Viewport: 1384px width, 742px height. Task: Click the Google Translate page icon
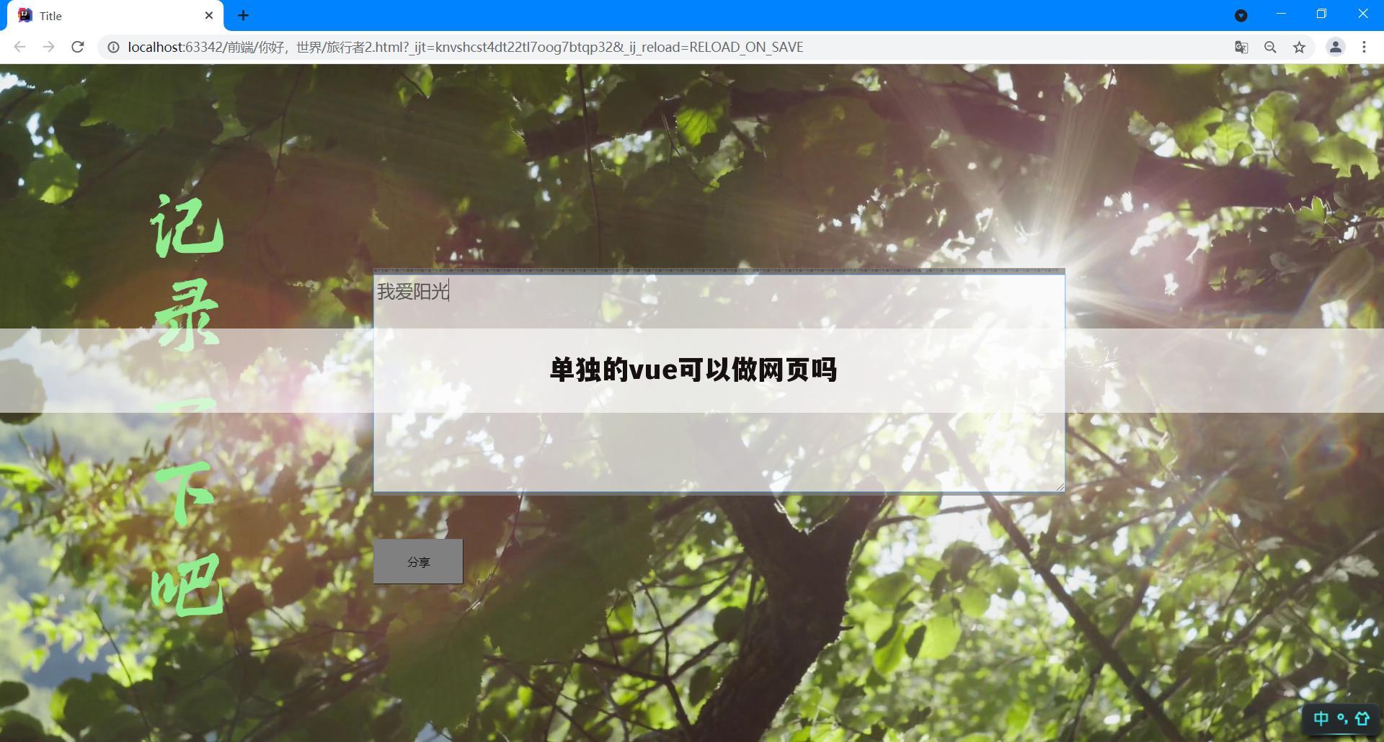coord(1241,47)
